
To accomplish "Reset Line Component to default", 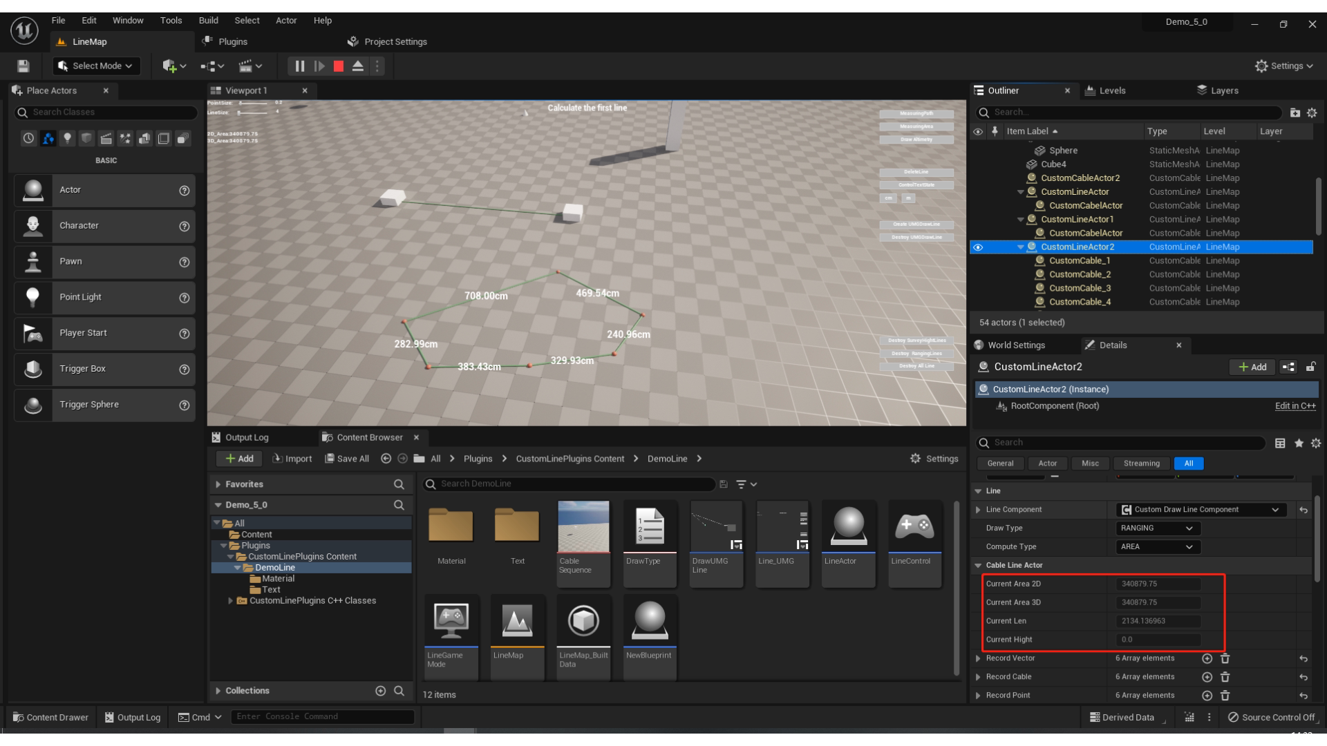I will point(1304,510).
